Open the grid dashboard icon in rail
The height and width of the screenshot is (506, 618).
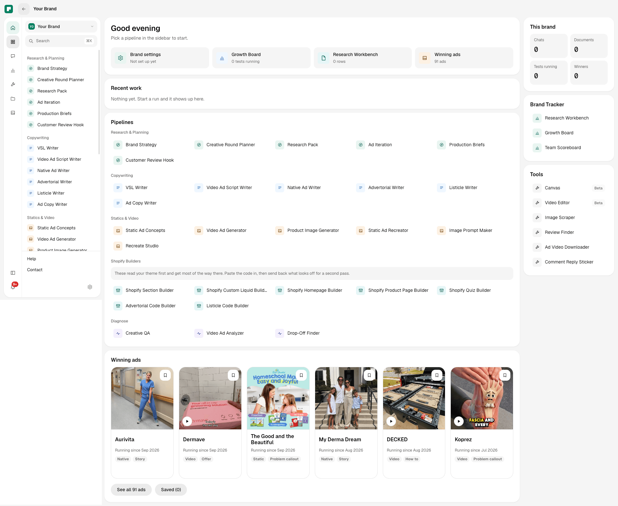[13, 42]
